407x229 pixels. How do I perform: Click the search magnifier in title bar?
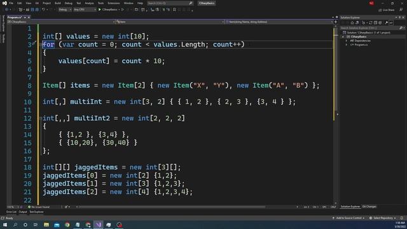point(191,3)
